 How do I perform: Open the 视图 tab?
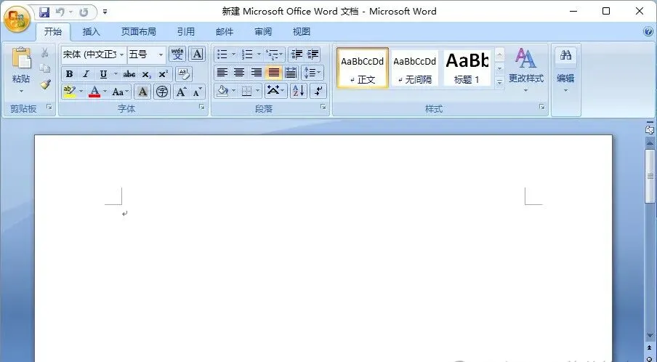point(302,31)
